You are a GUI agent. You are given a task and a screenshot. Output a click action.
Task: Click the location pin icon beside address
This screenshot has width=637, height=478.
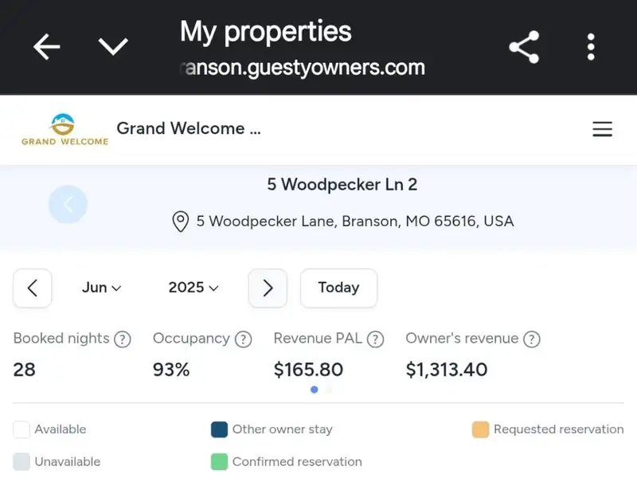(x=181, y=221)
